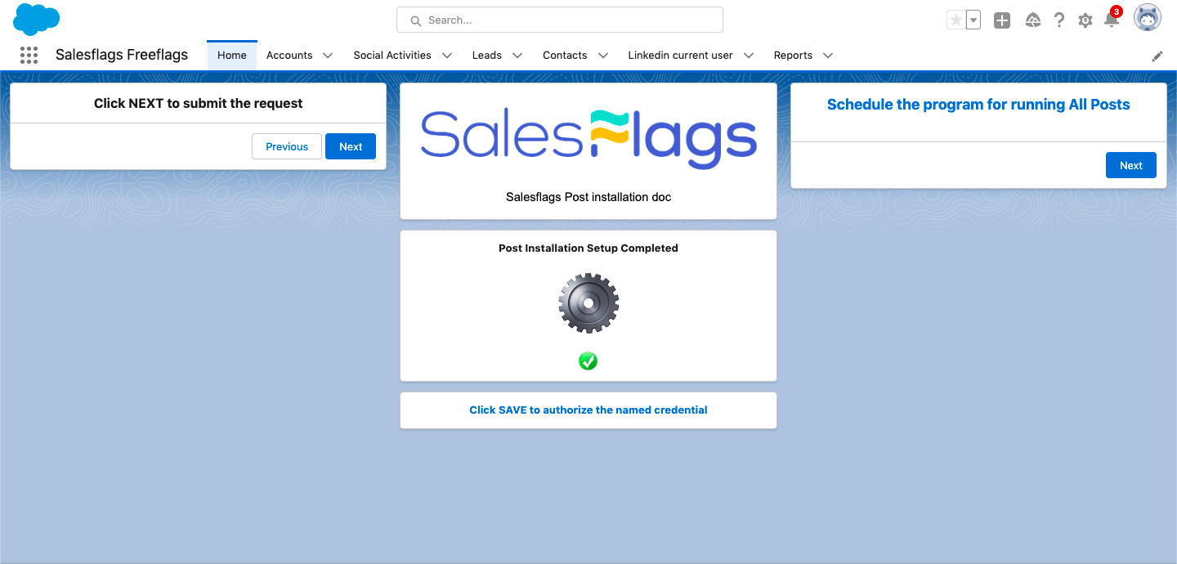This screenshot has width=1177, height=564.
Task: Open the Accounts tab
Action: point(289,56)
